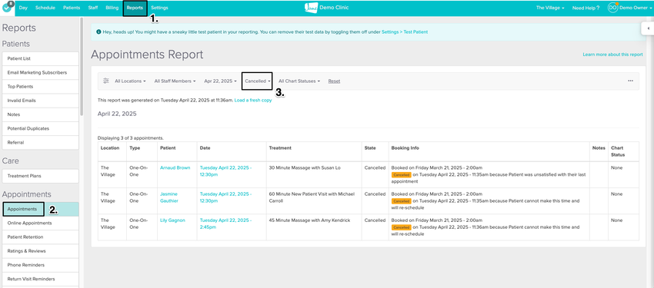This screenshot has width=654, height=288.
Task: Open the filter settings sliders icon
Action: pos(106,81)
